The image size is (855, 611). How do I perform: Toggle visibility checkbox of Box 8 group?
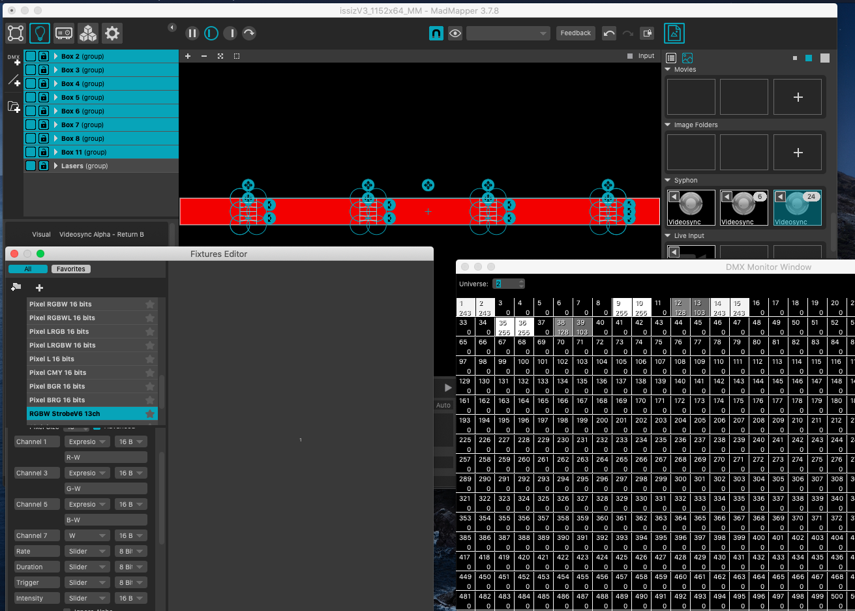click(x=31, y=138)
